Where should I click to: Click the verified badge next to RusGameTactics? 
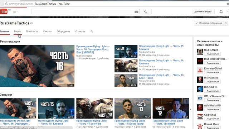click(x=31, y=23)
